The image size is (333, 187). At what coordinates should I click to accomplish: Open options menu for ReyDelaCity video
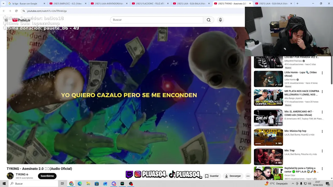pos(322,169)
